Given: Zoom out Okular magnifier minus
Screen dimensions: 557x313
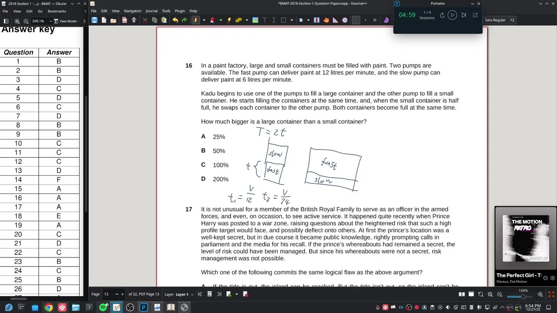Looking at the screenshot, I should tap(26, 21).
